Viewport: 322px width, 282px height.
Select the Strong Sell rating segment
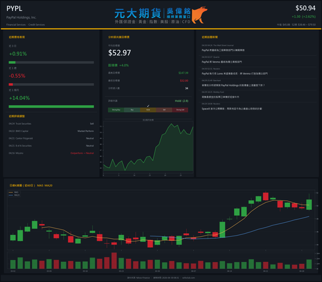pyautogui.click(x=180, y=110)
